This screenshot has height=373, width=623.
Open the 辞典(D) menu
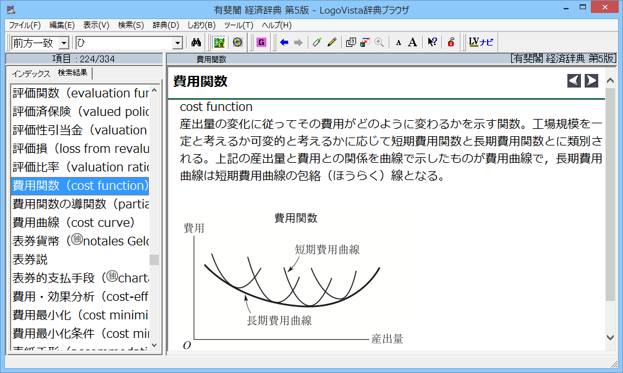coord(166,25)
